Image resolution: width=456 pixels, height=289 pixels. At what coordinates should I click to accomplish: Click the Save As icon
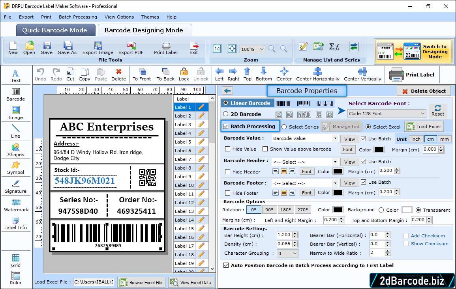[x=67, y=48]
